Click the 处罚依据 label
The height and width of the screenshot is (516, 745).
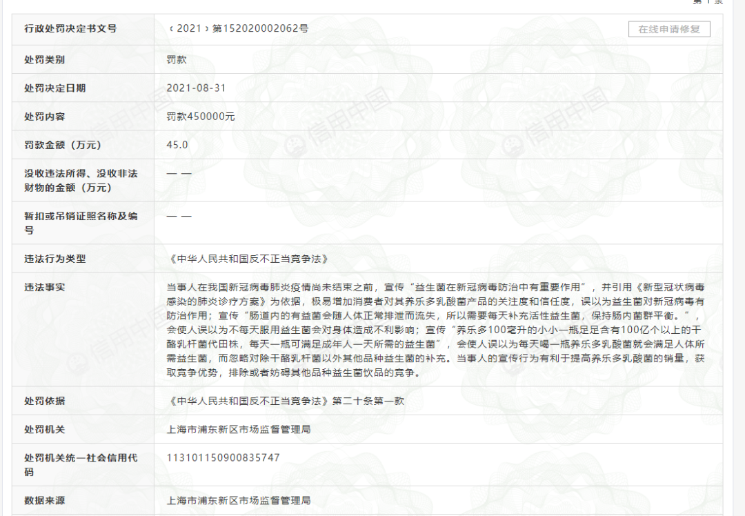point(44,401)
